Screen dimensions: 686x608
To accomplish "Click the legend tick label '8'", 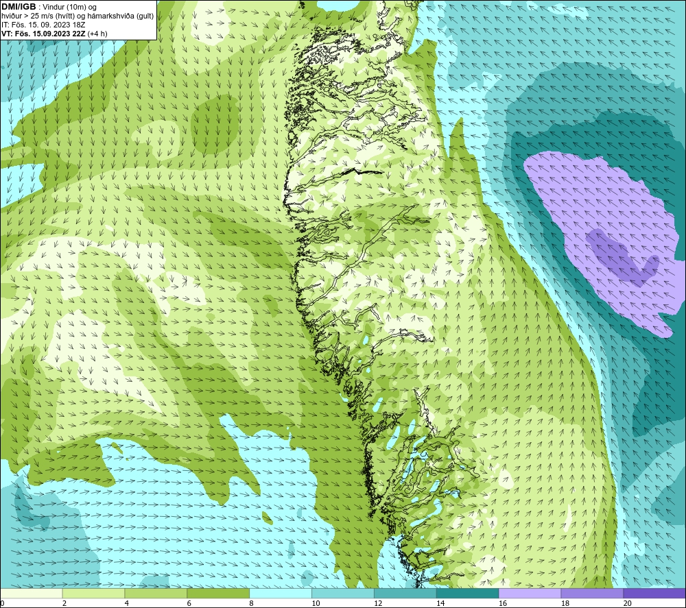I will [x=251, y=604].
